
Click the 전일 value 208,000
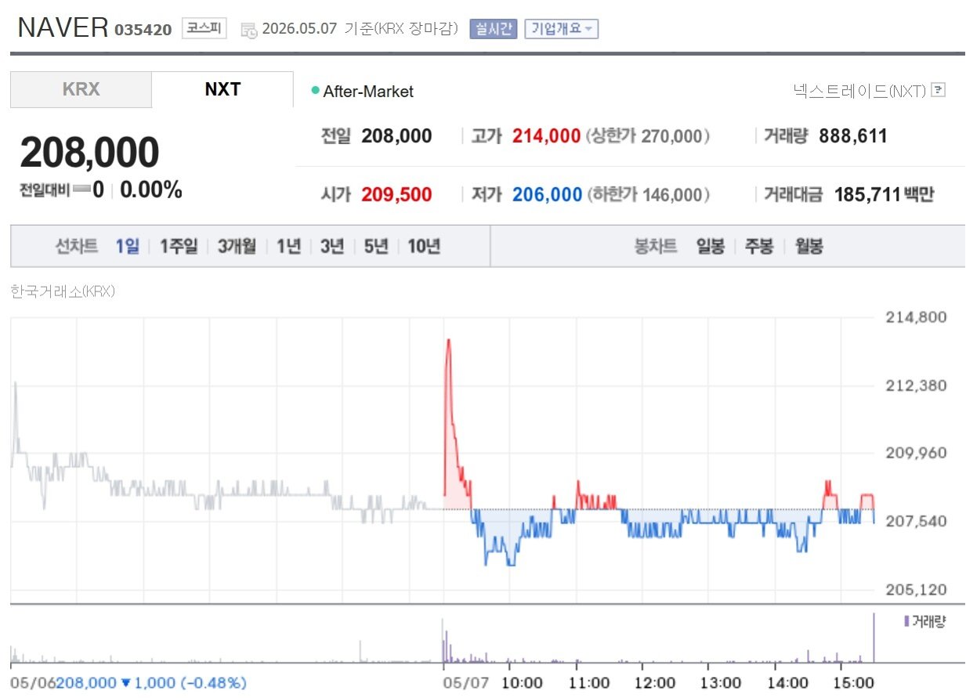tap(396, 136)
